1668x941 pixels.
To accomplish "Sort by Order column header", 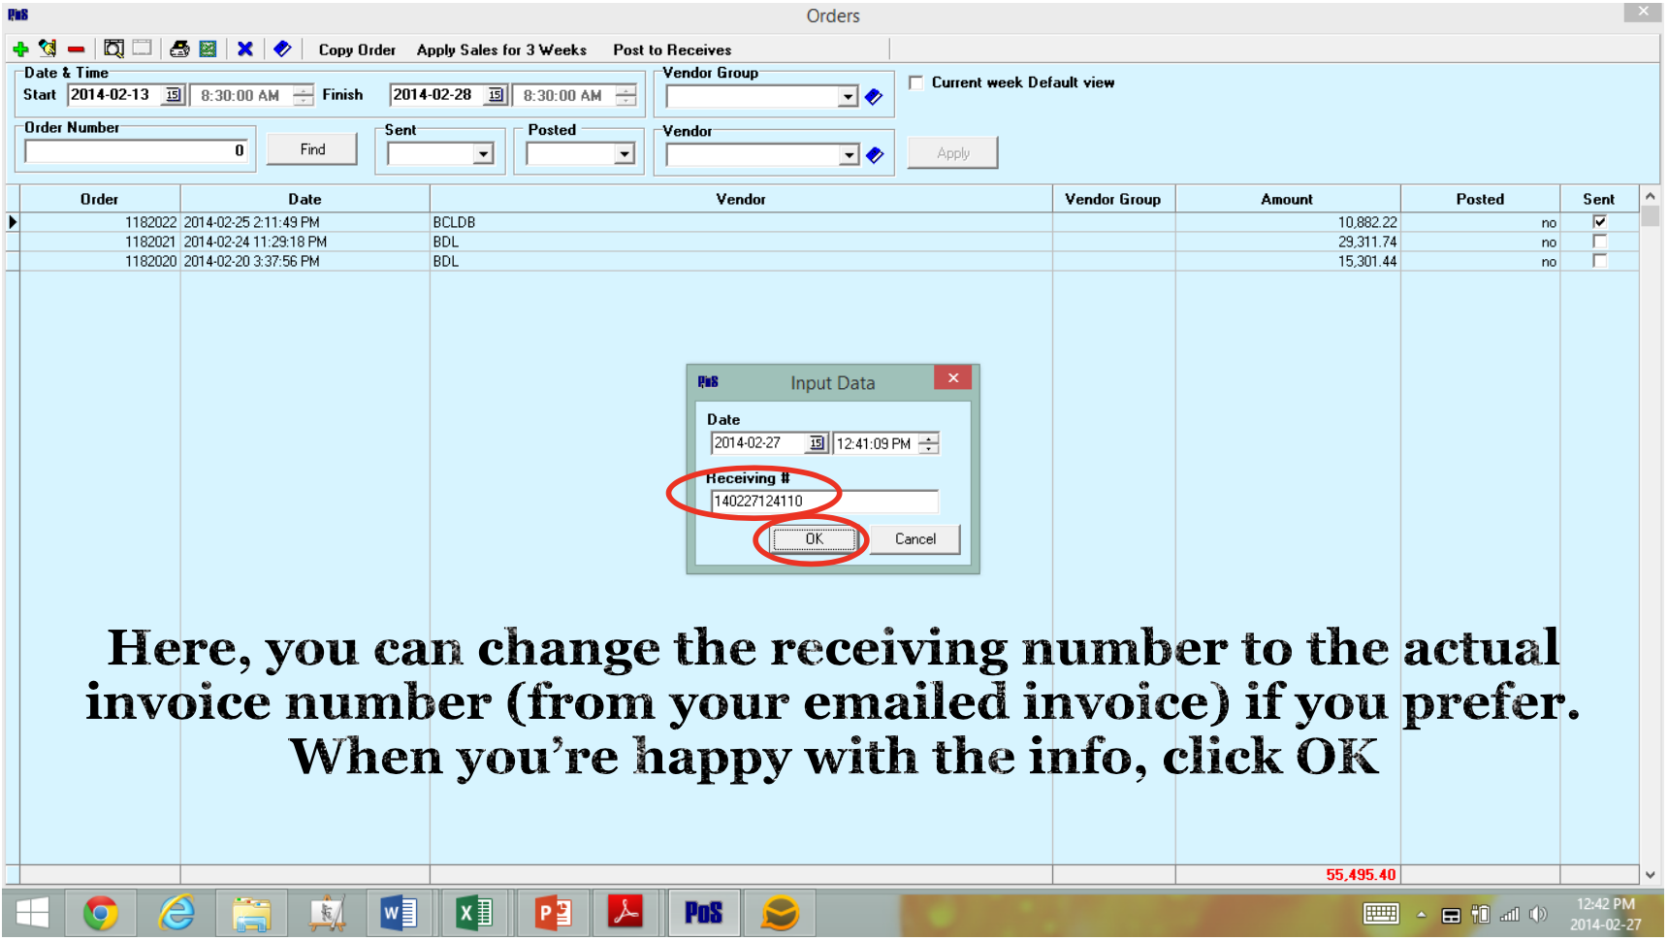I will 100,199.
